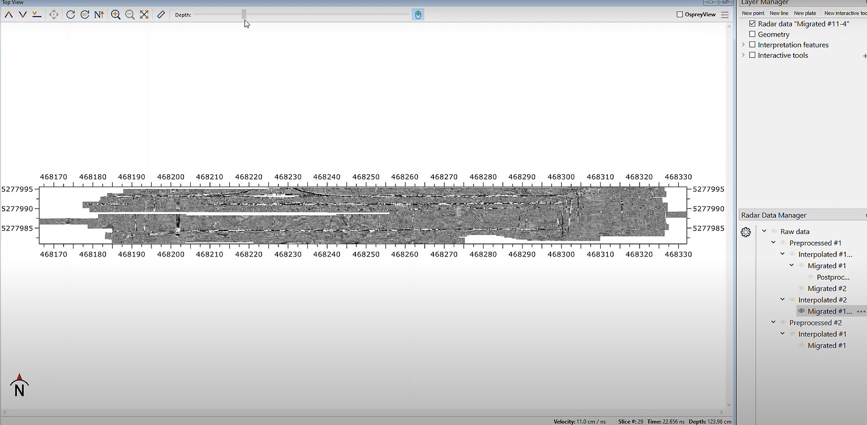Click the up-caret slice icon
The height and width of the screenshot is (425, 867).
pyautogui.click(x=9, y=15)
